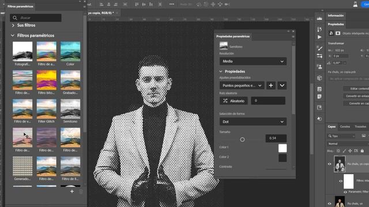Click the Aleatorio random seed button

(x=234, y=101)
